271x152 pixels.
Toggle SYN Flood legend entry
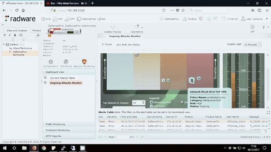coord(158,106)
